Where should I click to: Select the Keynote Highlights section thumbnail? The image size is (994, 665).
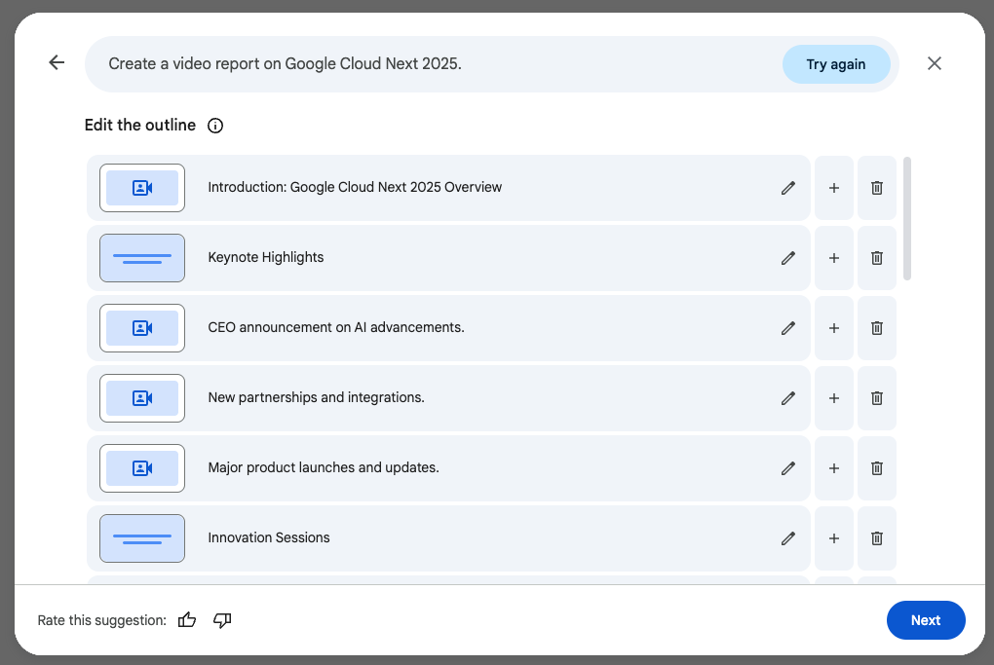142,258
